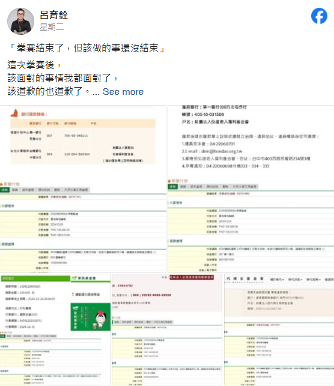
Task: Open the photo with dark red highlighted account name
Action: (167, 330)
